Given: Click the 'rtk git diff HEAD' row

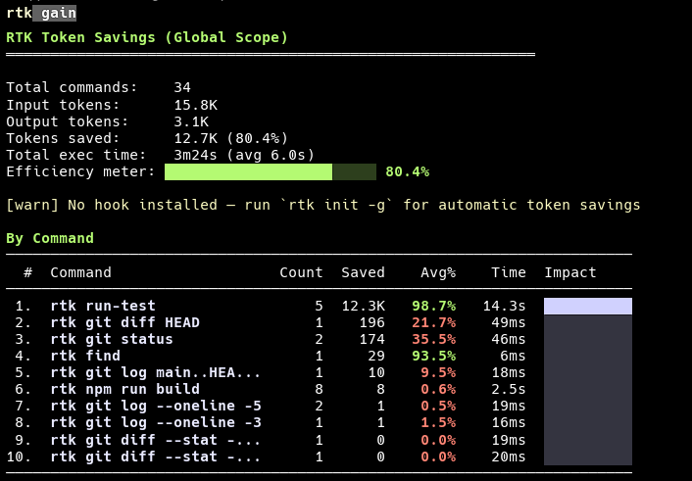Looking at the screenshot, I should pos(320,322).
